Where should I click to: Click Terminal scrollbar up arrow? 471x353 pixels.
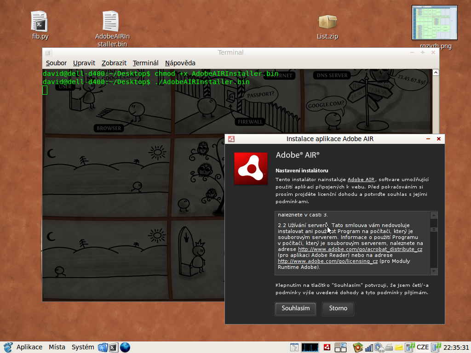(x=436, y=72)
